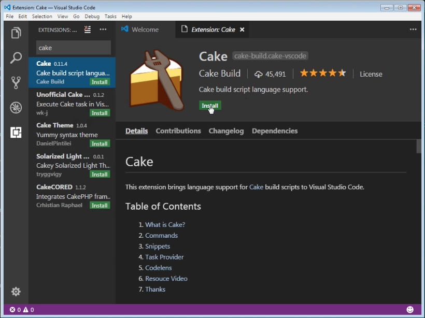Install CakeCORED extension
Image resolution: width=425 pixels, height=318 pixels.
(100, 205)
